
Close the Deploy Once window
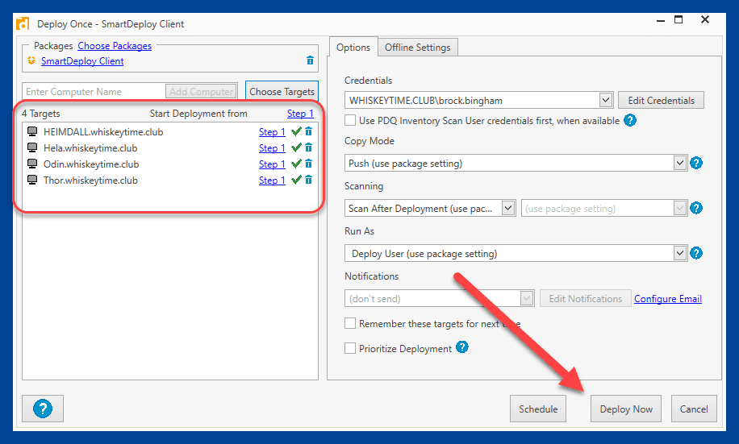[705, 19]
